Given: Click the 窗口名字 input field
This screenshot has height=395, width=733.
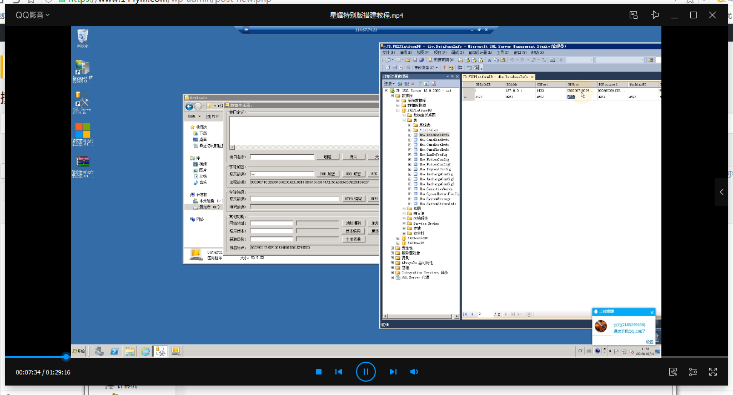Looking at the screenshot, I should (x=282, y=157).
